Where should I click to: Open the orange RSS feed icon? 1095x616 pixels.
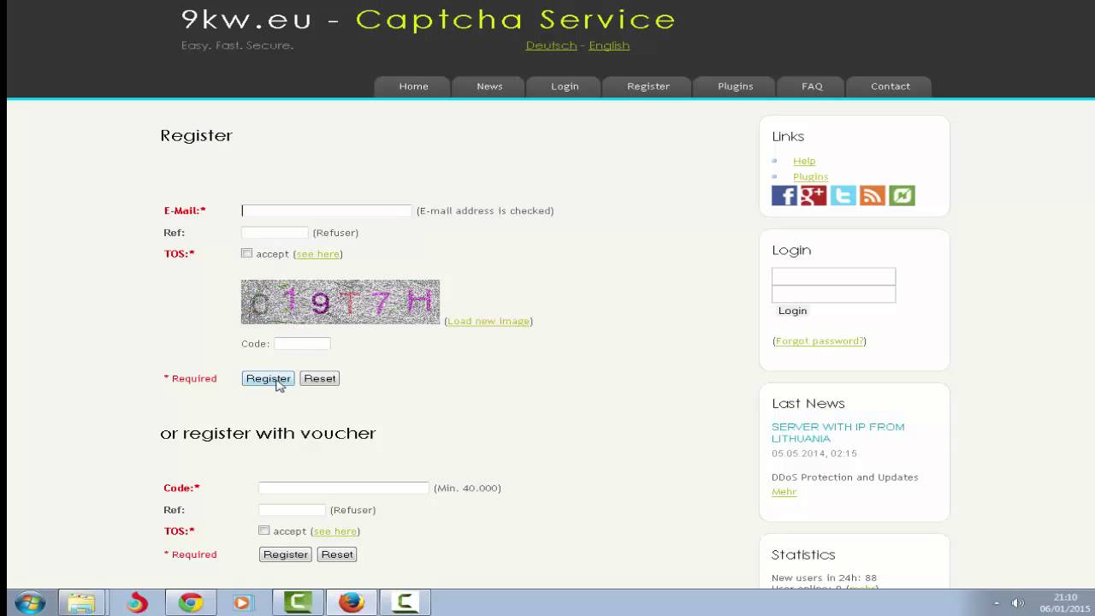pyautogui.click(x=873, y=195)
